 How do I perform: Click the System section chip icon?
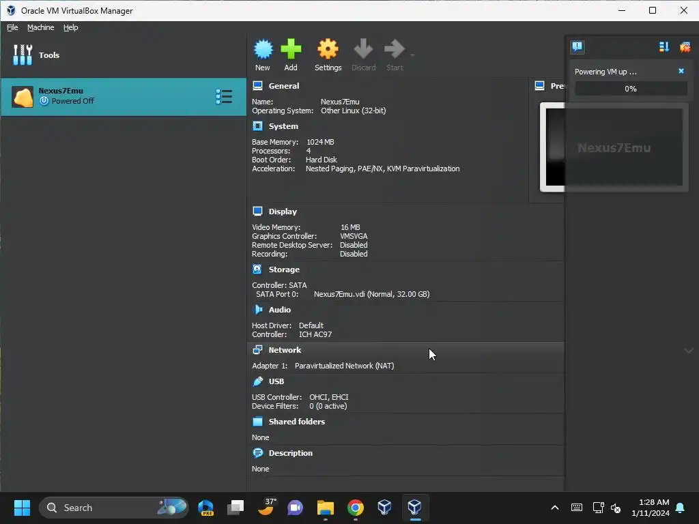257,126
